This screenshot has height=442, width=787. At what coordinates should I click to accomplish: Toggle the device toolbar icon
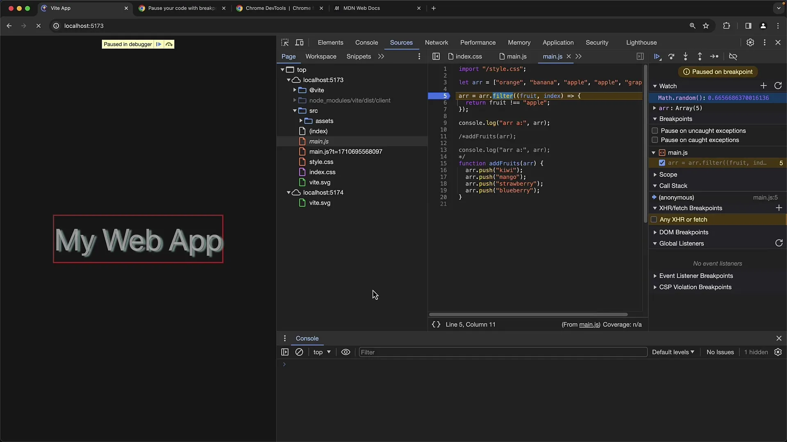pos(300,43)
